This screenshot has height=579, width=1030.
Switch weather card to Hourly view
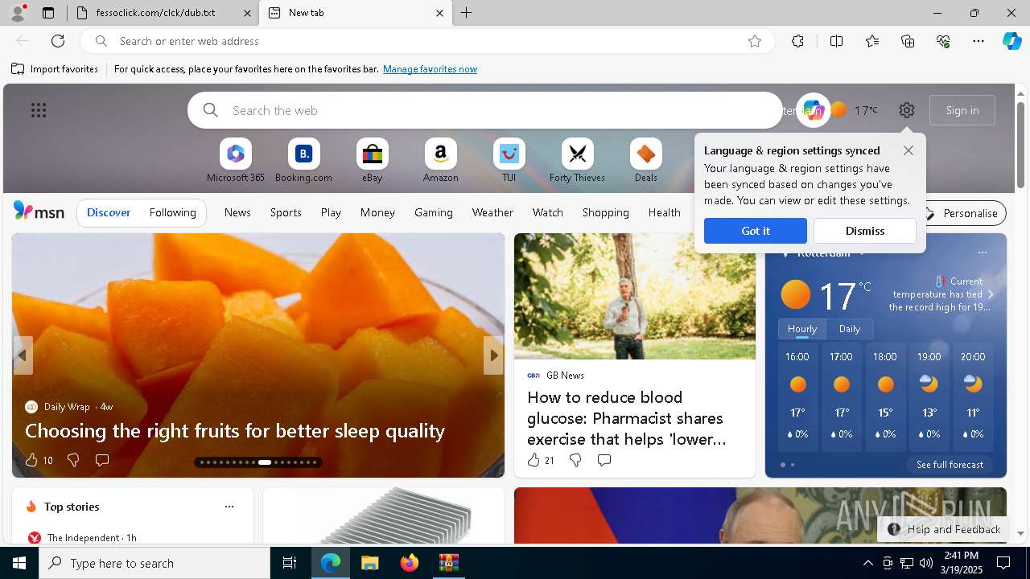[802, 329]
